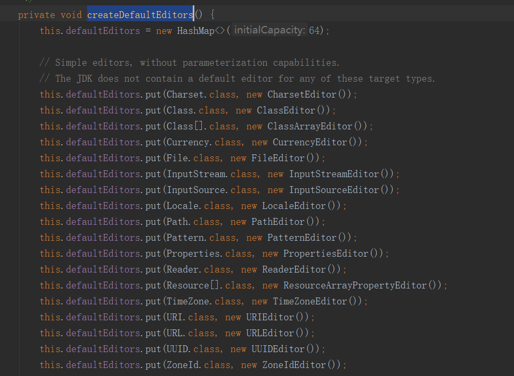This screenshot has height=376, width=514.
Task: Click TimeZone.class argument
Action: tap(203, 301)
